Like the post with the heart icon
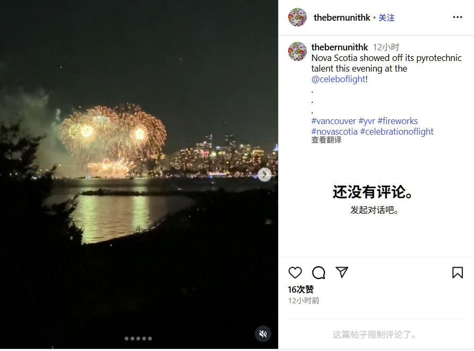474x351 pixels. 295,273
